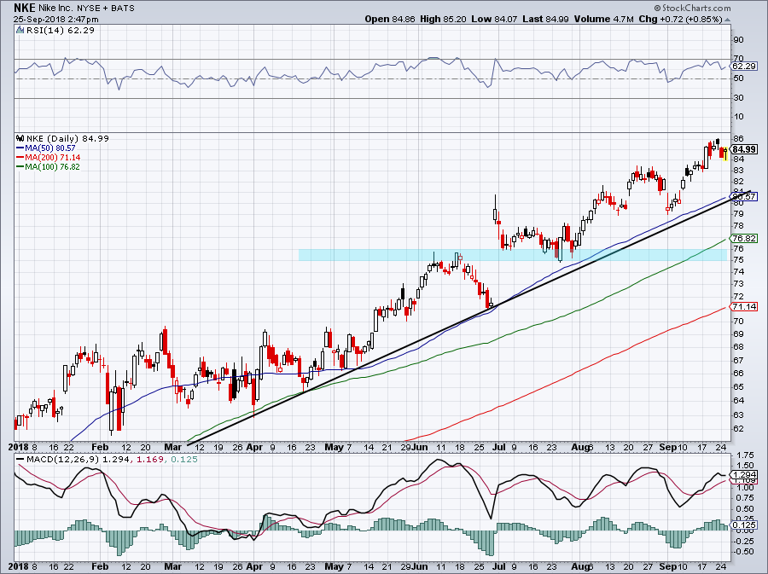Click the -0.50 label on the MACD axis
This screenshot has height=574, width=768.
point(744,552)
